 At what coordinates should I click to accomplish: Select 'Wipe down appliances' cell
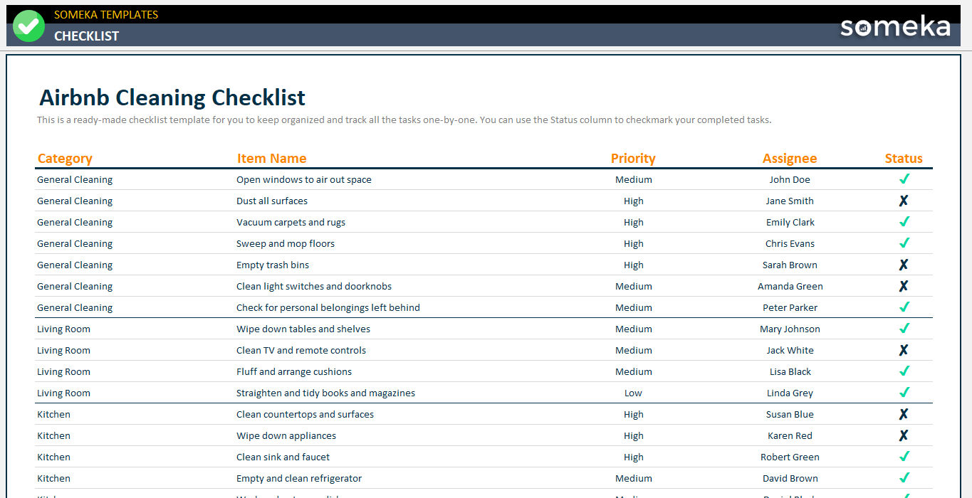(286, 436)
